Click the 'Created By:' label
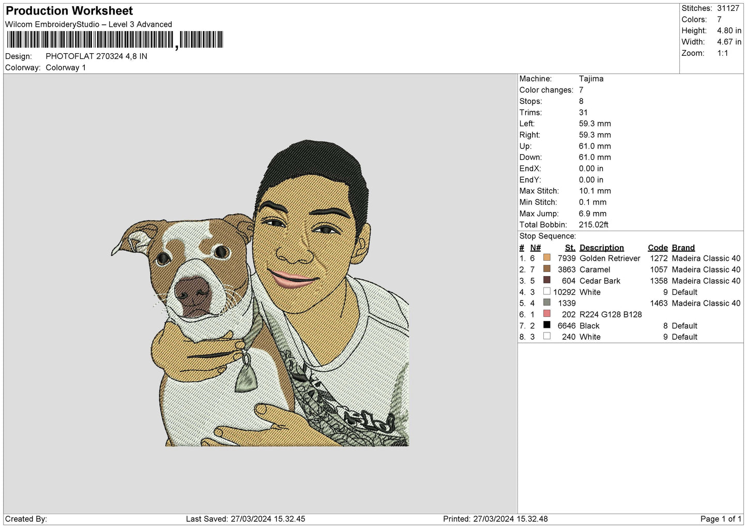Screen dimensions: 747x528 26,519
